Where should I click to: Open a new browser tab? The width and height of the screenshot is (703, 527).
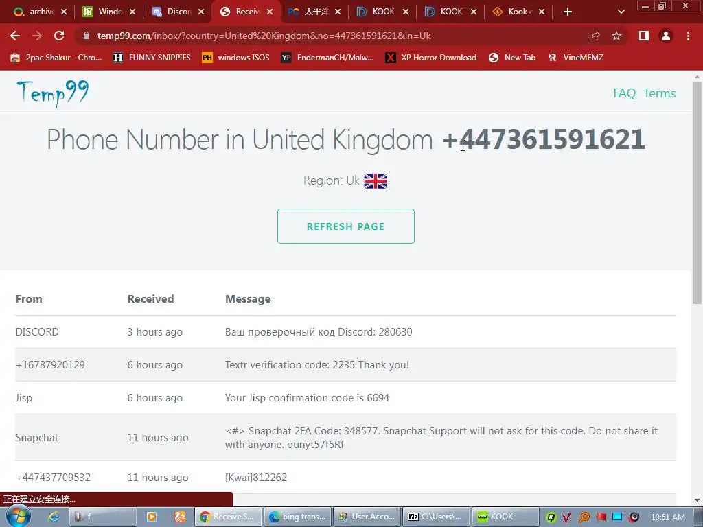[x=568, y=12]
